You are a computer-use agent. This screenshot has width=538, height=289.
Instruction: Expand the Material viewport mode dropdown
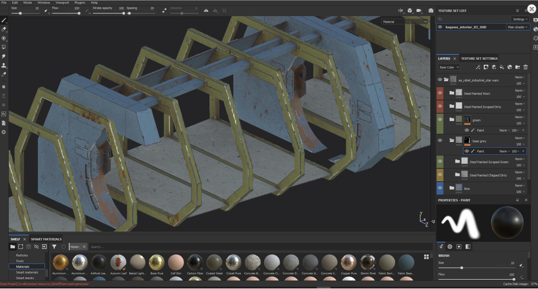pyautogui.click(x=405, y=22)
